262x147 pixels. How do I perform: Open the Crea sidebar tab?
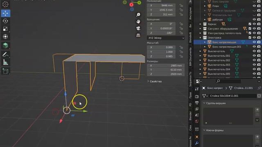click(x=190, y=128)
